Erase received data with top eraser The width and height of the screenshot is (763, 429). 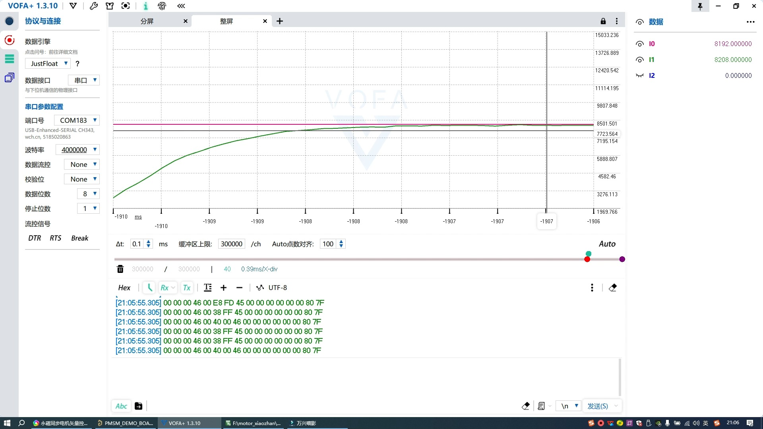click(x=613, y=288)
